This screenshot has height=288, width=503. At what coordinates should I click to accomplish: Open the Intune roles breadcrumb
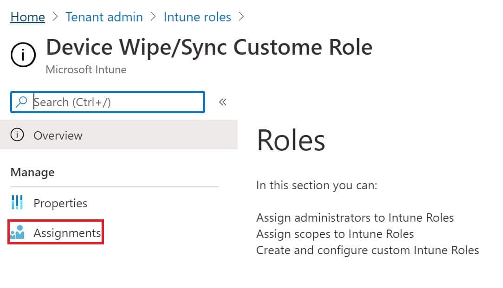pos(197,17)
